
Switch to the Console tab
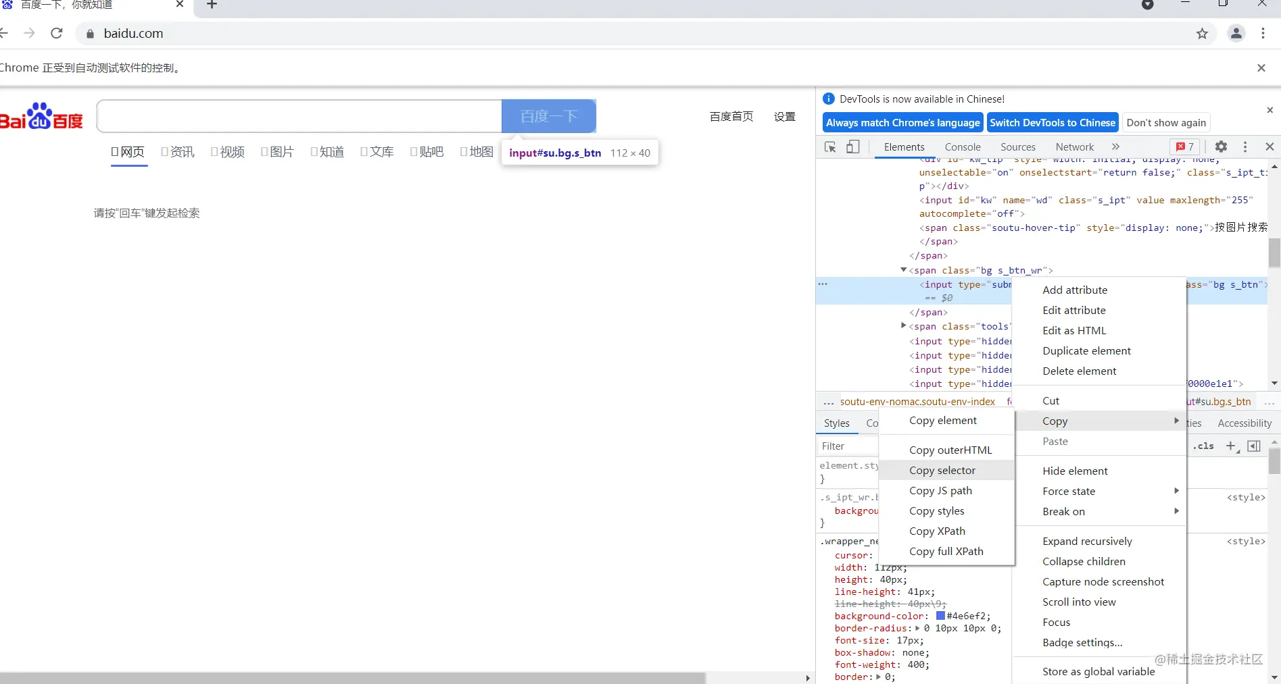tap(963, 147)
